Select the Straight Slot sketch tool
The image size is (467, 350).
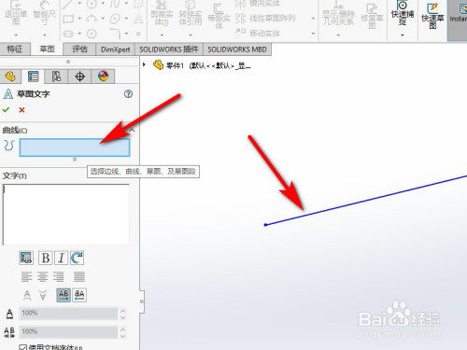click(x=68, y=34)
